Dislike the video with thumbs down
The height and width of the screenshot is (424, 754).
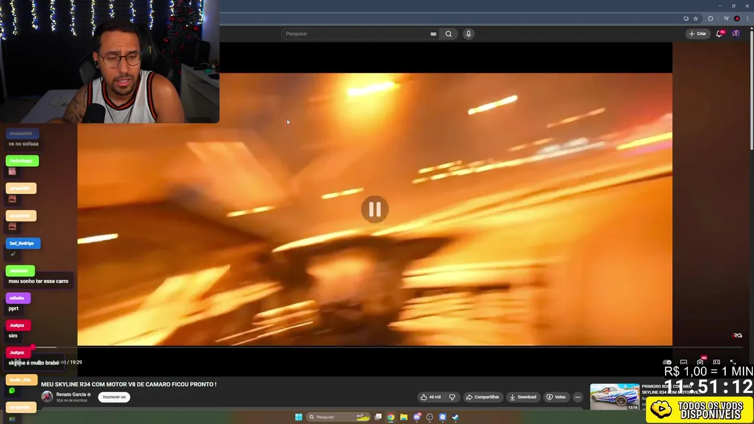(x=452, y=397)
